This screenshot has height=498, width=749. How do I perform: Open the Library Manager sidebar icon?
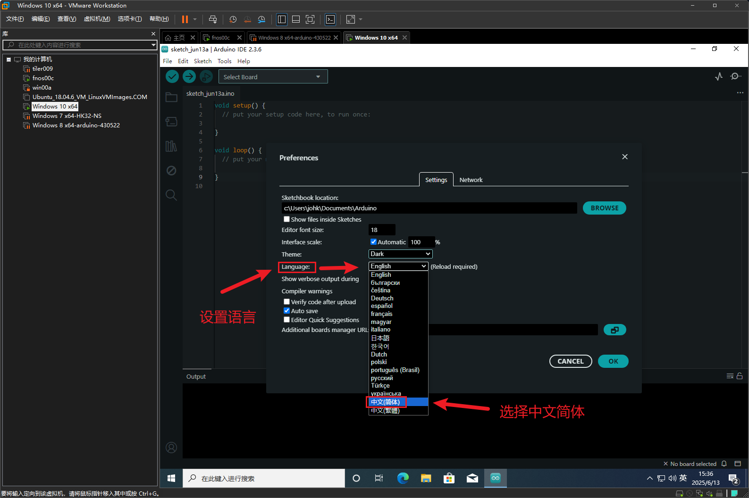tap(171, 146)
